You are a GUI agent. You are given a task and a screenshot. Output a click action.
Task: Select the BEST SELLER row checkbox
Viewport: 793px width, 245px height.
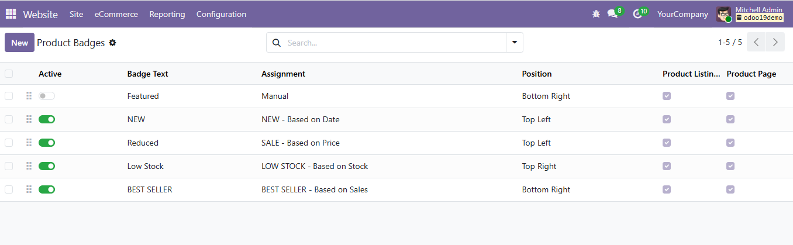(x=9, y=189)
